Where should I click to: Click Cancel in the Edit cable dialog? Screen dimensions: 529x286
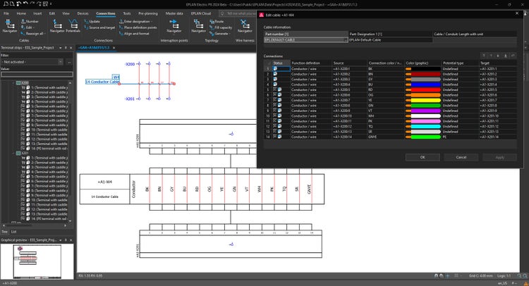461,157
